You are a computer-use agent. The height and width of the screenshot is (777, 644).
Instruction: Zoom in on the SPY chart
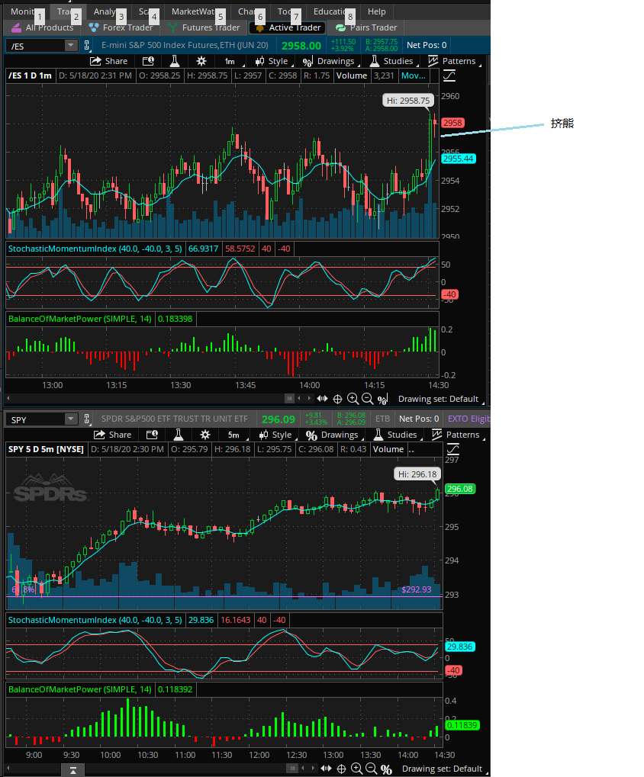356,769
